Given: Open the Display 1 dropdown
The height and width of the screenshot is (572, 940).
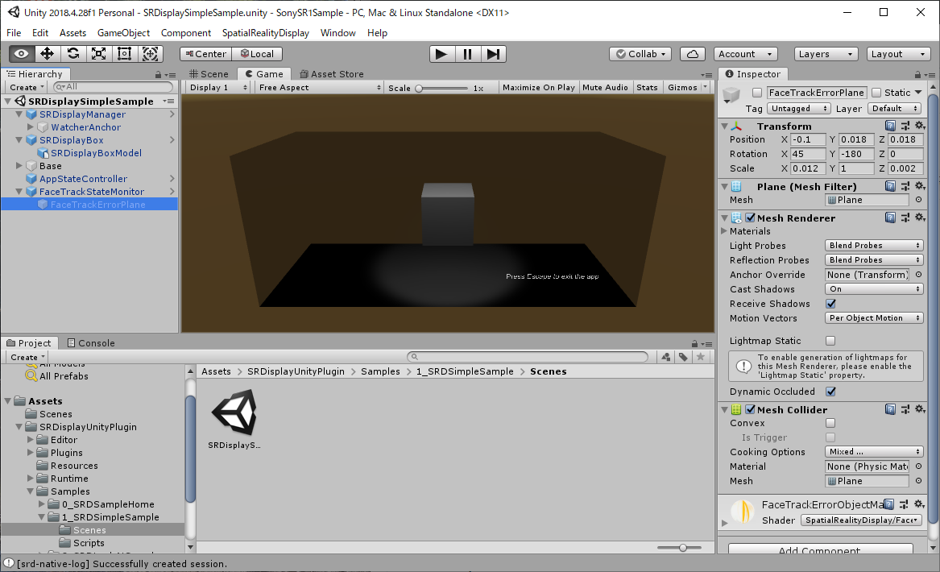Looking at the screenshot, I should [217, 88].
